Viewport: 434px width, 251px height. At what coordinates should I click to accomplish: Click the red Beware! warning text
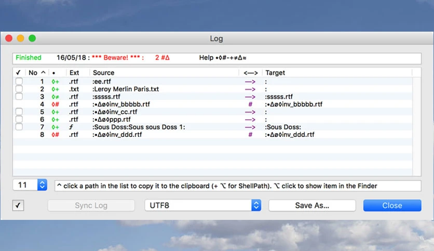[x=118, y=58]
